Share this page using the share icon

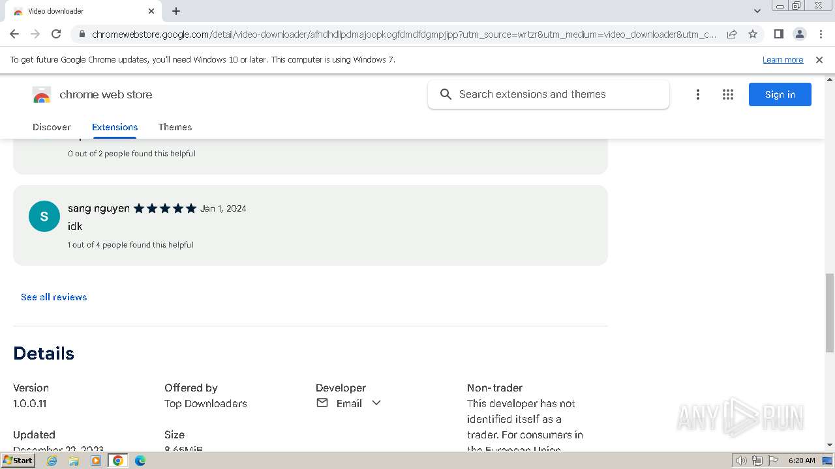tap(732, 34)
